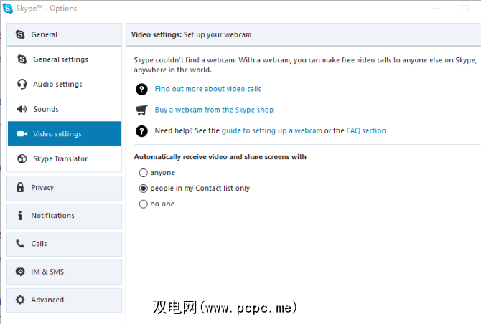Click the camera icon for Video settings

[x=22, y=134]
